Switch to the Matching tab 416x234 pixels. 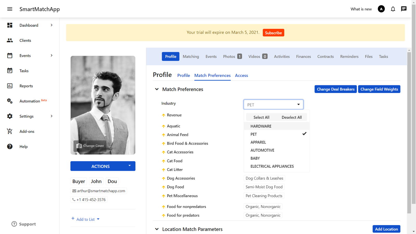click(x=191, y=56)
